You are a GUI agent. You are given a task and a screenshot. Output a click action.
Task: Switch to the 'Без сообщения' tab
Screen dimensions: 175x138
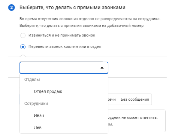(x=135, y=99)
